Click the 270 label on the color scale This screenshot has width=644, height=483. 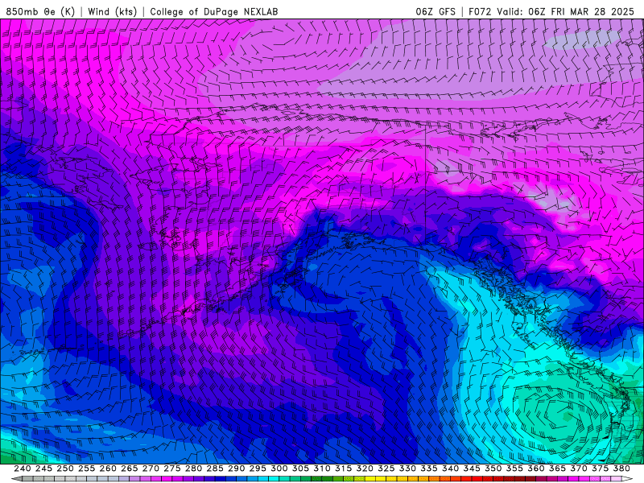pyautogui.click(x=151, y=469)
